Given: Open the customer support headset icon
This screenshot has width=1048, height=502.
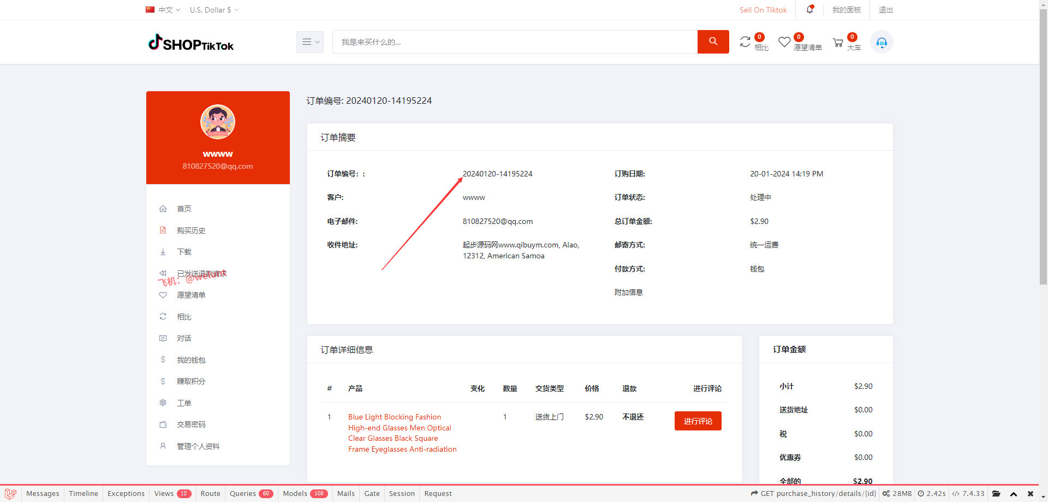Looking at the screenshot, I should point(882,42).
